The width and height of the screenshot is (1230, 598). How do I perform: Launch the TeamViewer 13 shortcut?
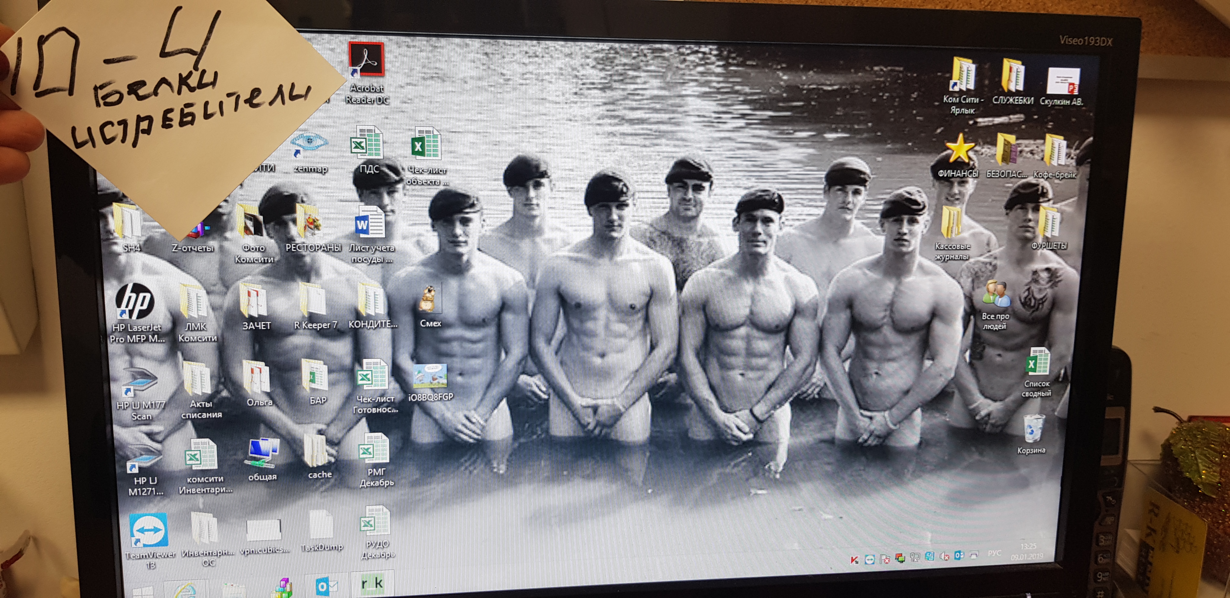(x=149, y=530)
